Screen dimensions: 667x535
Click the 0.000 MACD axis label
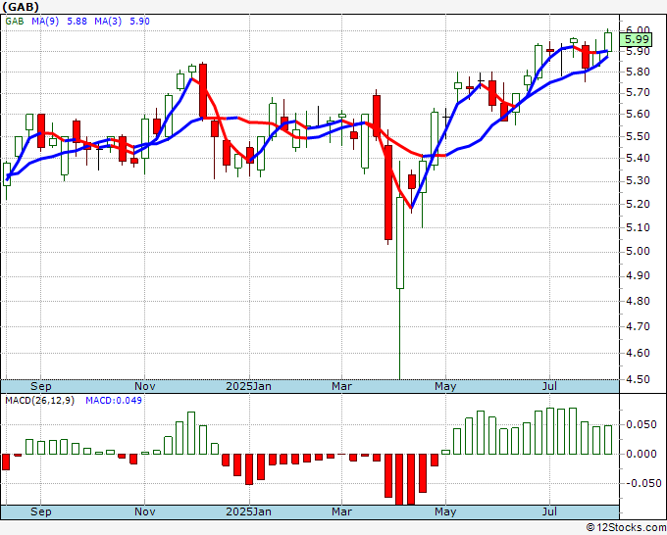[x=641, y=454]
